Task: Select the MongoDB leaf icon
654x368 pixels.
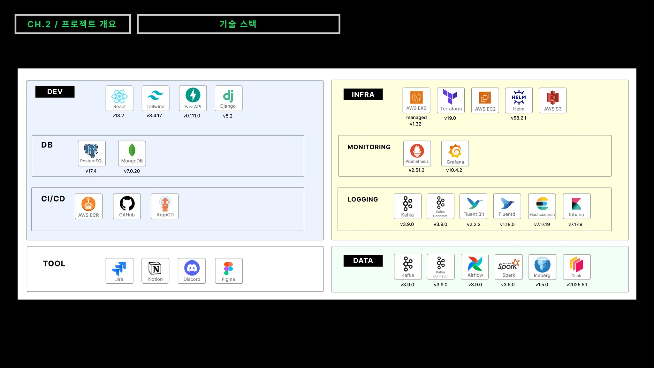Action: click(132, 153)
